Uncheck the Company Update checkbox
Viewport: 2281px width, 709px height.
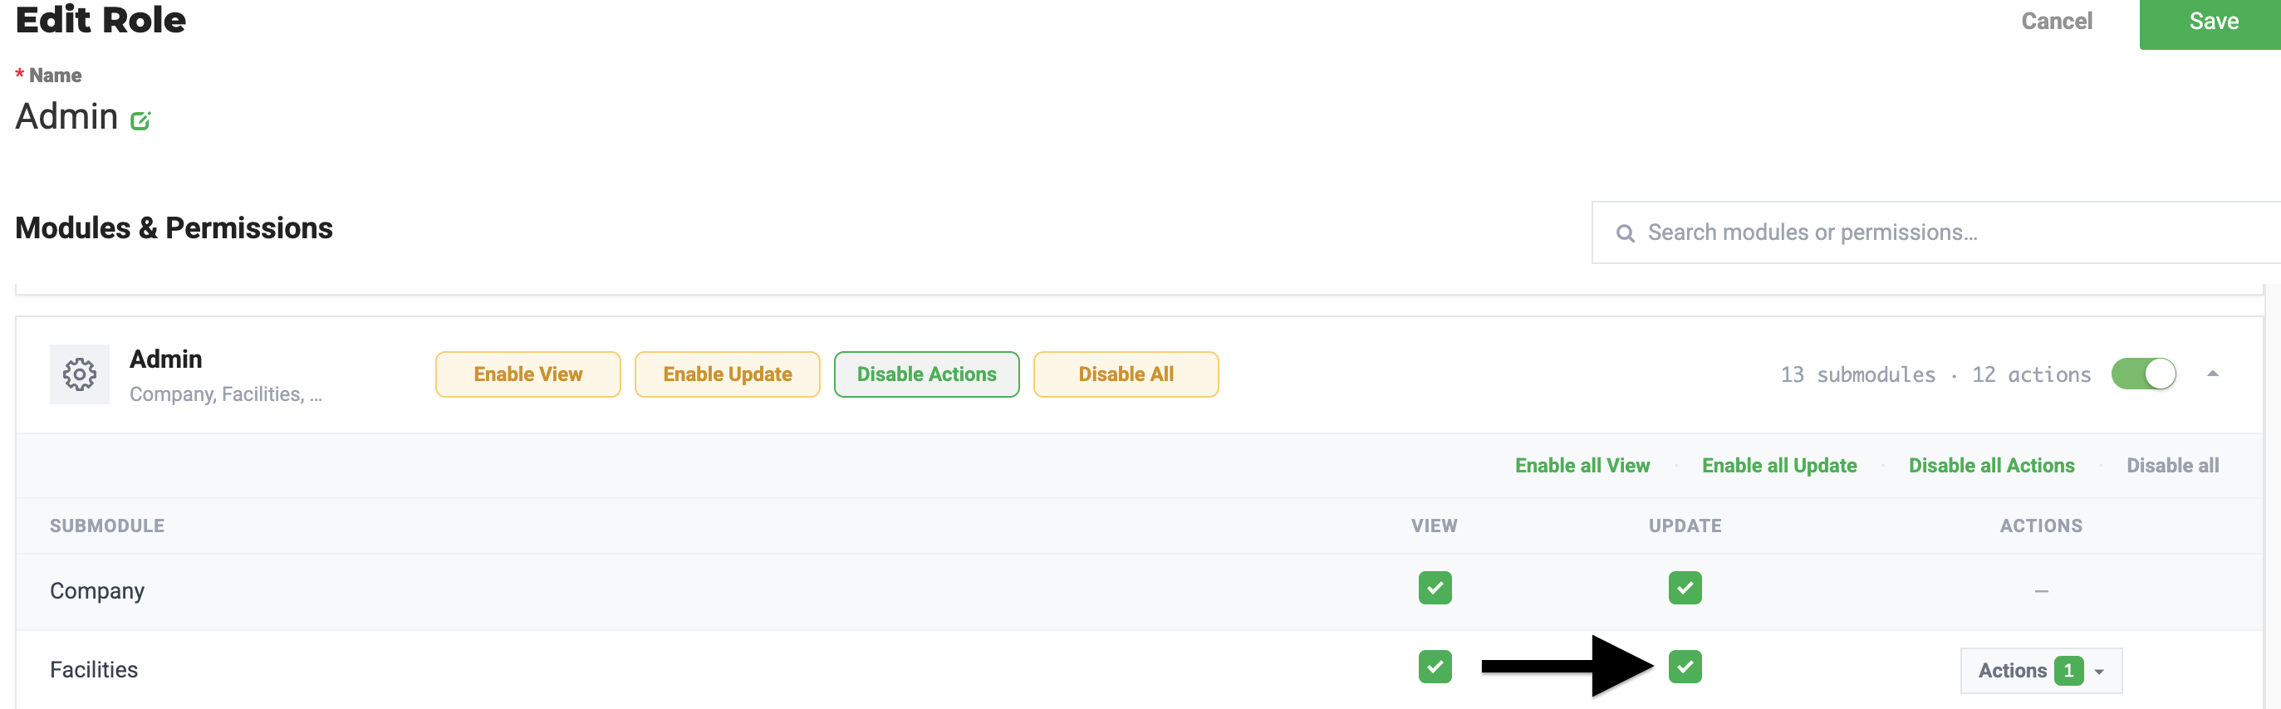point(1685,588)
